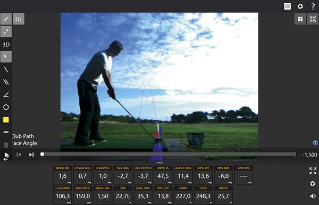Select the ATTACK ANG. tile
The image size is (319, 205).
(82, 175)
